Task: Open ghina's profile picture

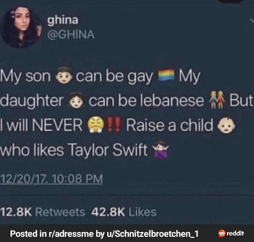Action: click(x=21, y=27)
